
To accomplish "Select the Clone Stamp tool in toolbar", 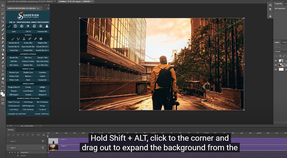I will pyautogui.click(x=3, y=38).
